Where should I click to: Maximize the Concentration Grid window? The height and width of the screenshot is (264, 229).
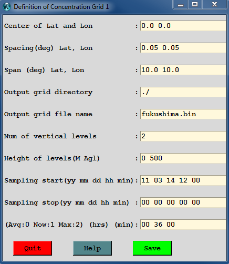click(x=195, y=4)
